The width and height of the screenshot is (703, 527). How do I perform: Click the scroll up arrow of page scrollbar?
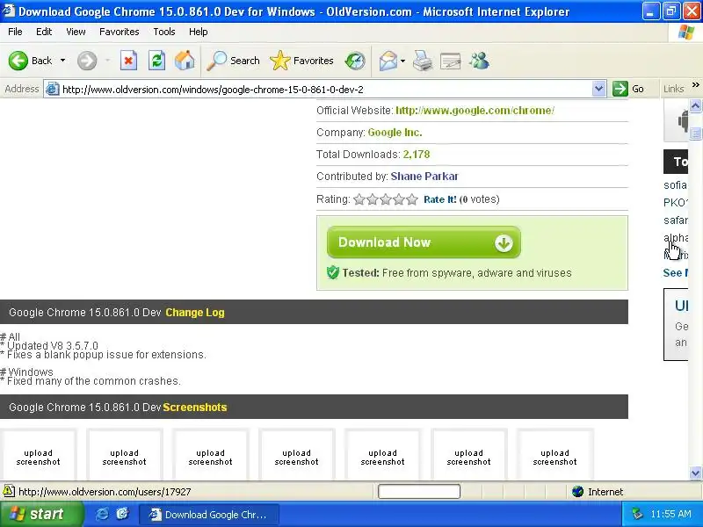(695, 106)
